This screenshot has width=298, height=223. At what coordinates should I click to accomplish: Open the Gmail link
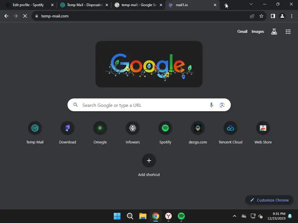click(x=242, y=31)
